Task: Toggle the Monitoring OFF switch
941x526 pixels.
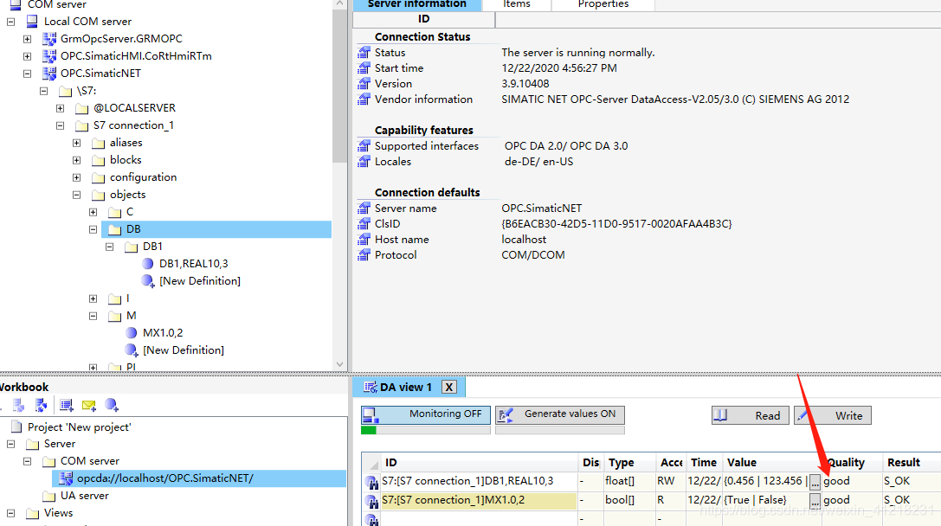Action: (x=424, y=414)
